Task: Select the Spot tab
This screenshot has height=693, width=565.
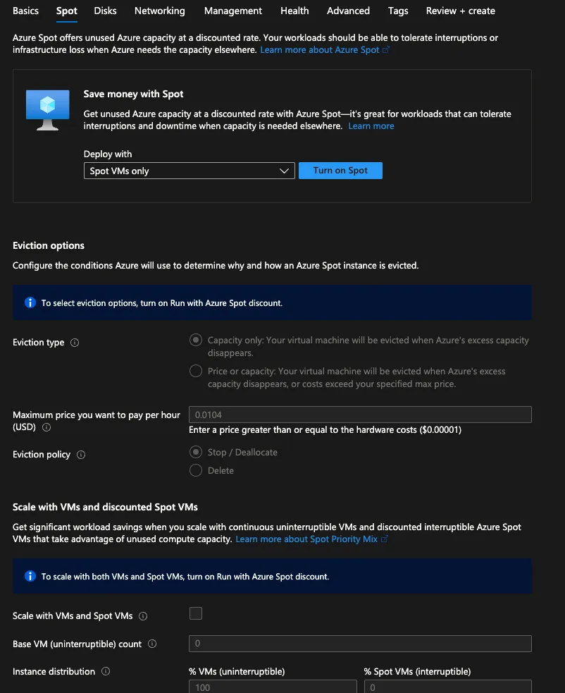Action: 67,11
